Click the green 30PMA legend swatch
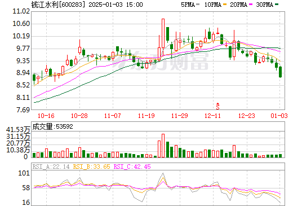The width and height of the screenshot is (293, 206). tap(277, 5)
